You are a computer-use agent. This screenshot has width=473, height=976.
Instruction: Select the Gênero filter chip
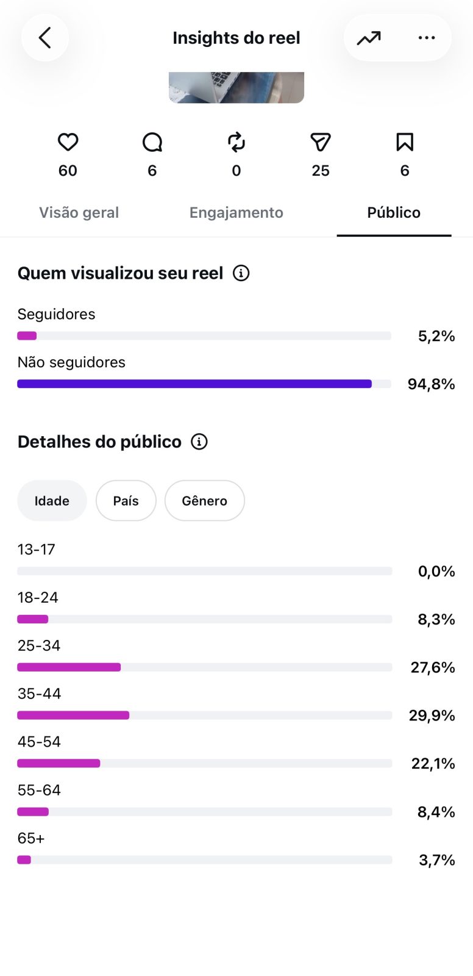tap(205, 501)
